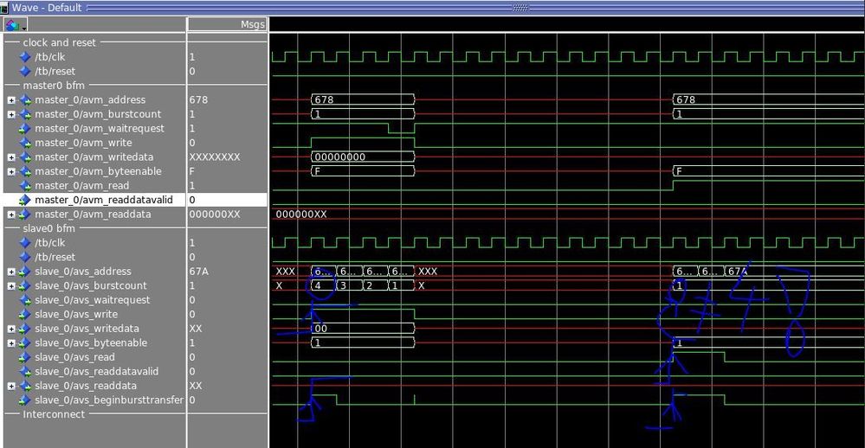This screenshot has height=448, width=865.
Task: Click the /tb/clk signal icon under clock and reset
Action: [25, 57]
